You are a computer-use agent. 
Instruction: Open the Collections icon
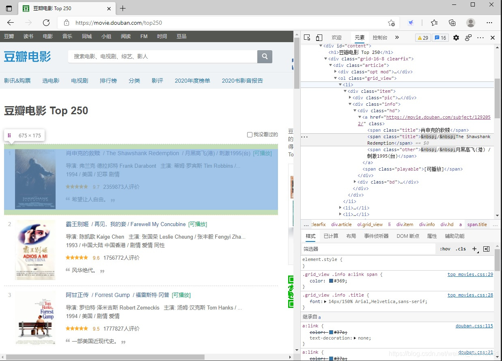point(452,23)
